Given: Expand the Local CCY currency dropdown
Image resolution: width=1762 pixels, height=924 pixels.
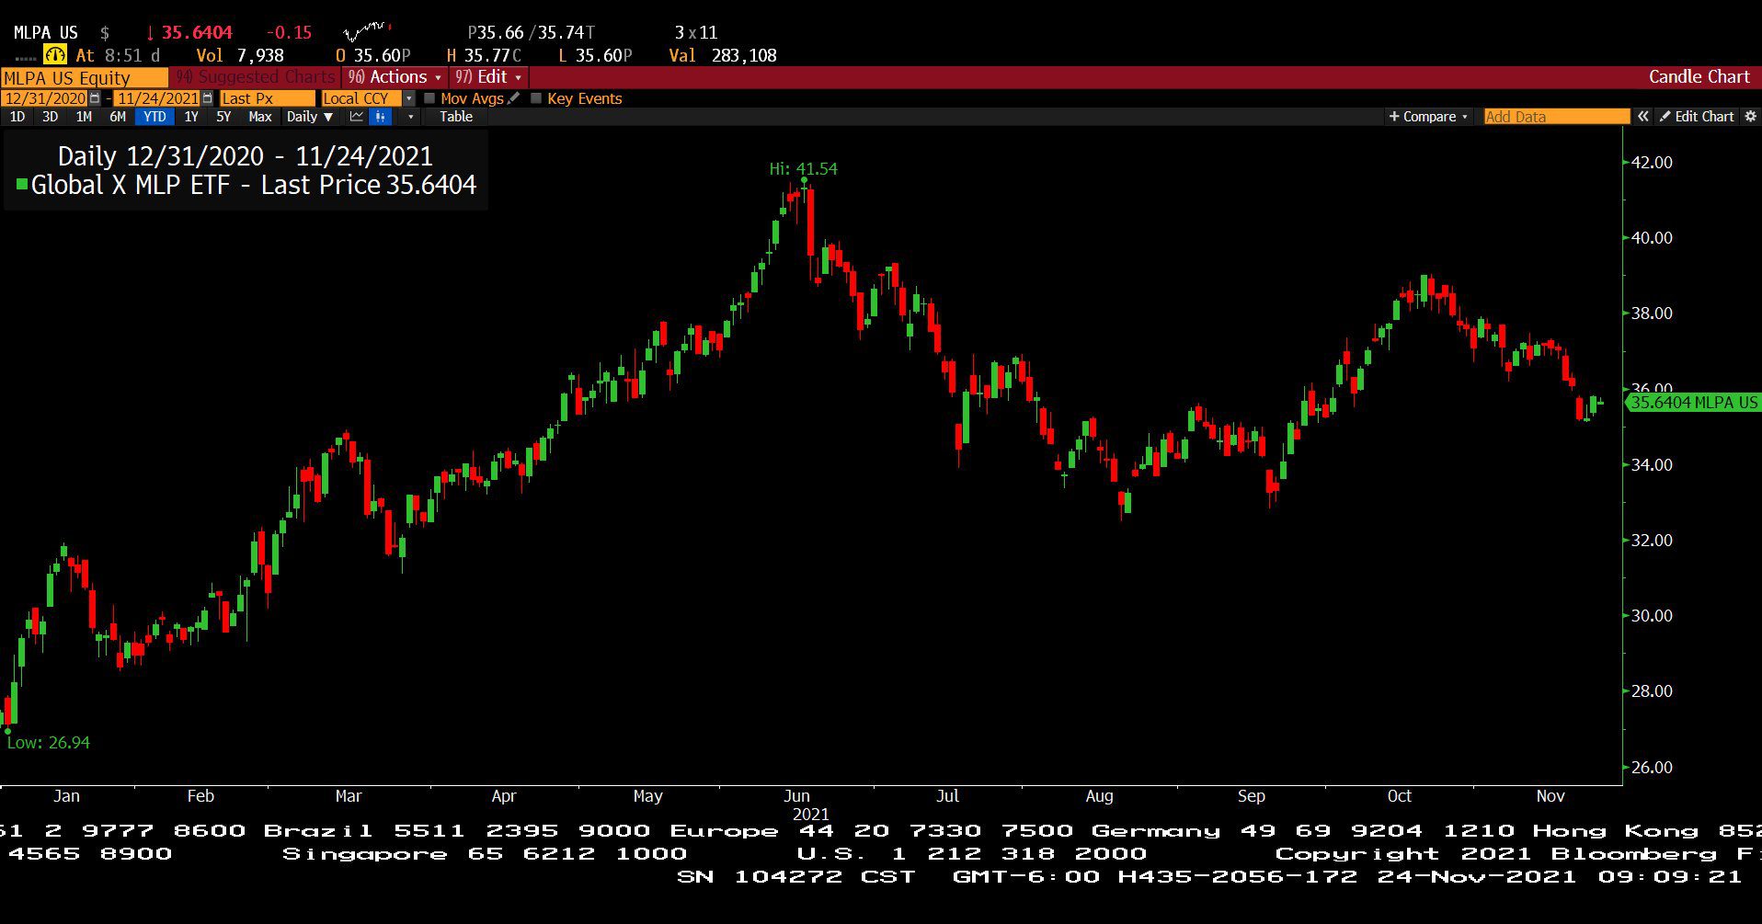Looking at the screenshot, I should click(x=409, y=98).
